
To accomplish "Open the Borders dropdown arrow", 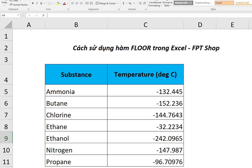I will click(x=52, y=3).
